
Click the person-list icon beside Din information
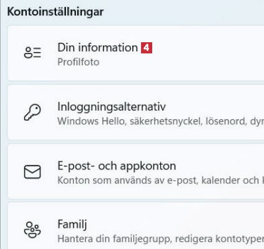click(32, 52)
